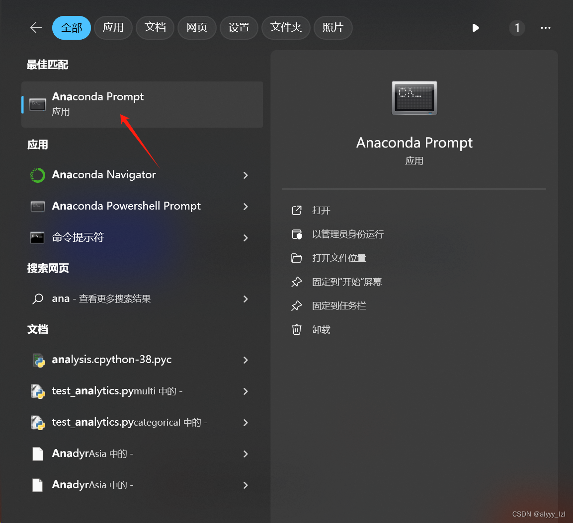
Task: Open the three-dots more options menu
Action: (546, 28)
